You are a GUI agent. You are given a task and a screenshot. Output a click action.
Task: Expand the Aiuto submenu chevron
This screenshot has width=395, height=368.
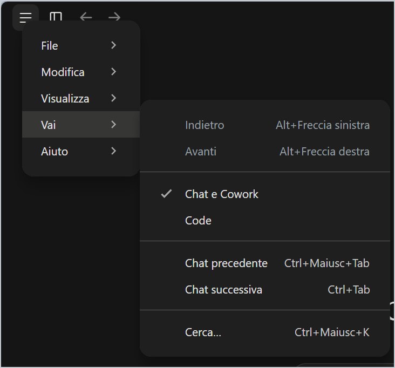[x=114, y=151]
